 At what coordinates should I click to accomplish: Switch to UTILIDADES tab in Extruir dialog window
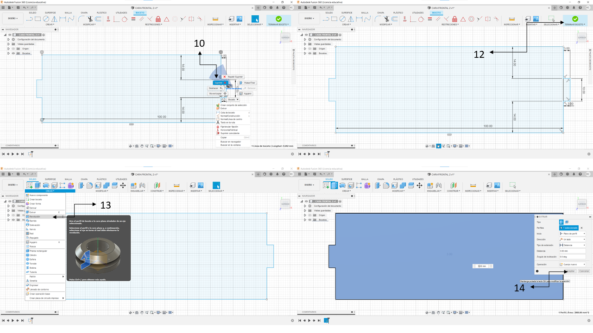[418, 179]
